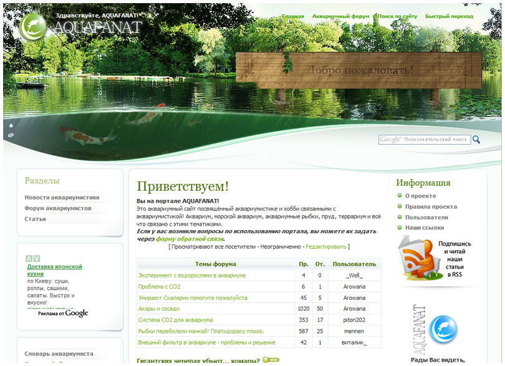Open topic Система CO2 для аквариума
The image size is (505, 366).
tap(176, 320)
